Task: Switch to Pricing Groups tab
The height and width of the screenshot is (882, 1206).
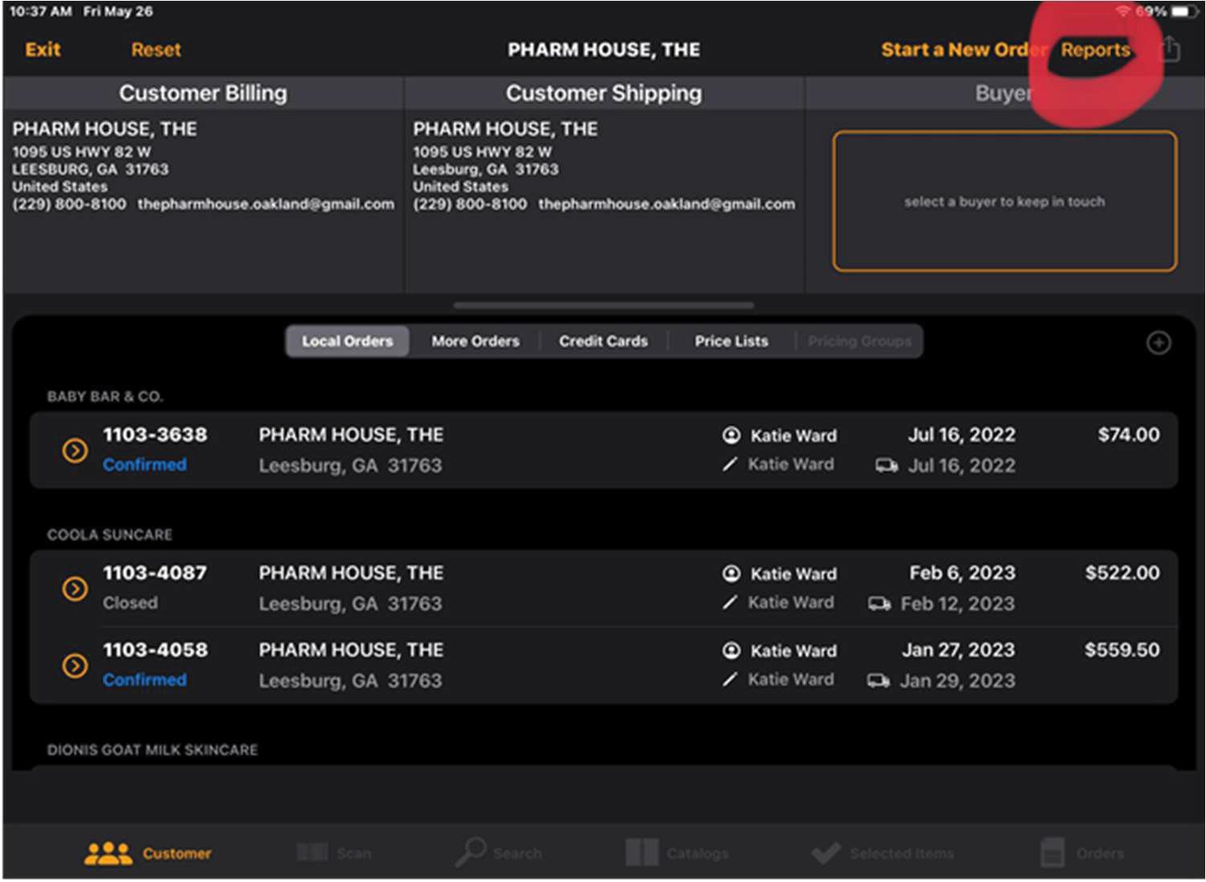Action: [x=860, y=341]
